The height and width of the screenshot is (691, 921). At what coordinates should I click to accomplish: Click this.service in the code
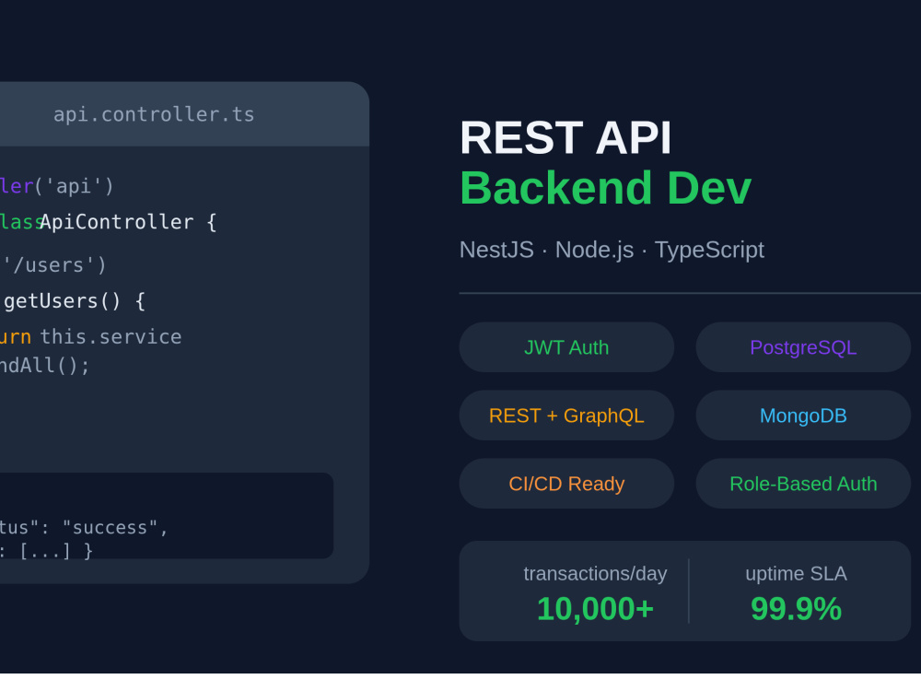111,336
